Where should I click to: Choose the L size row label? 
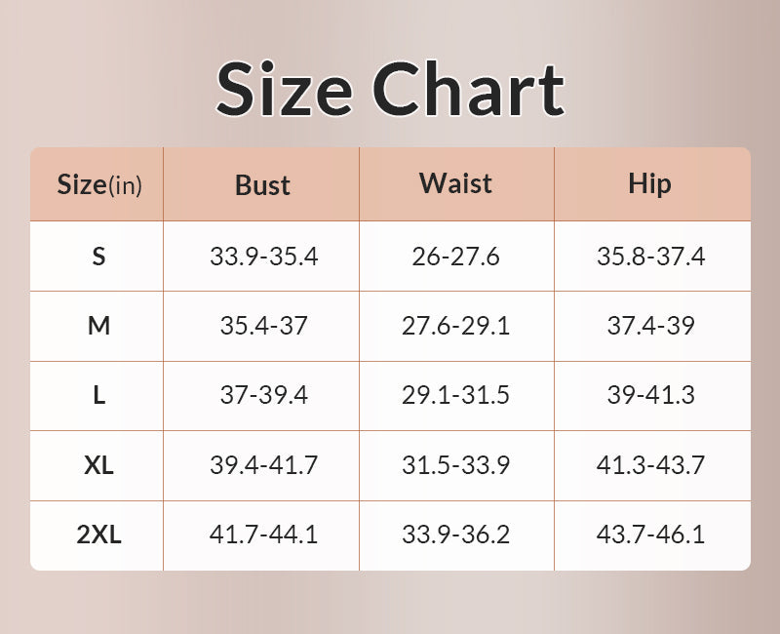point(98,396)
